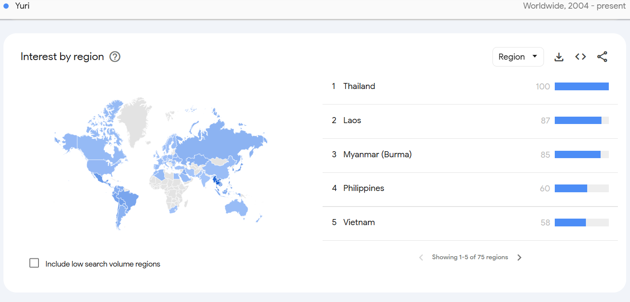Screen dimensions: 630x302
Task: Click Brazil on the world map
Action: [x=130, y=200]
